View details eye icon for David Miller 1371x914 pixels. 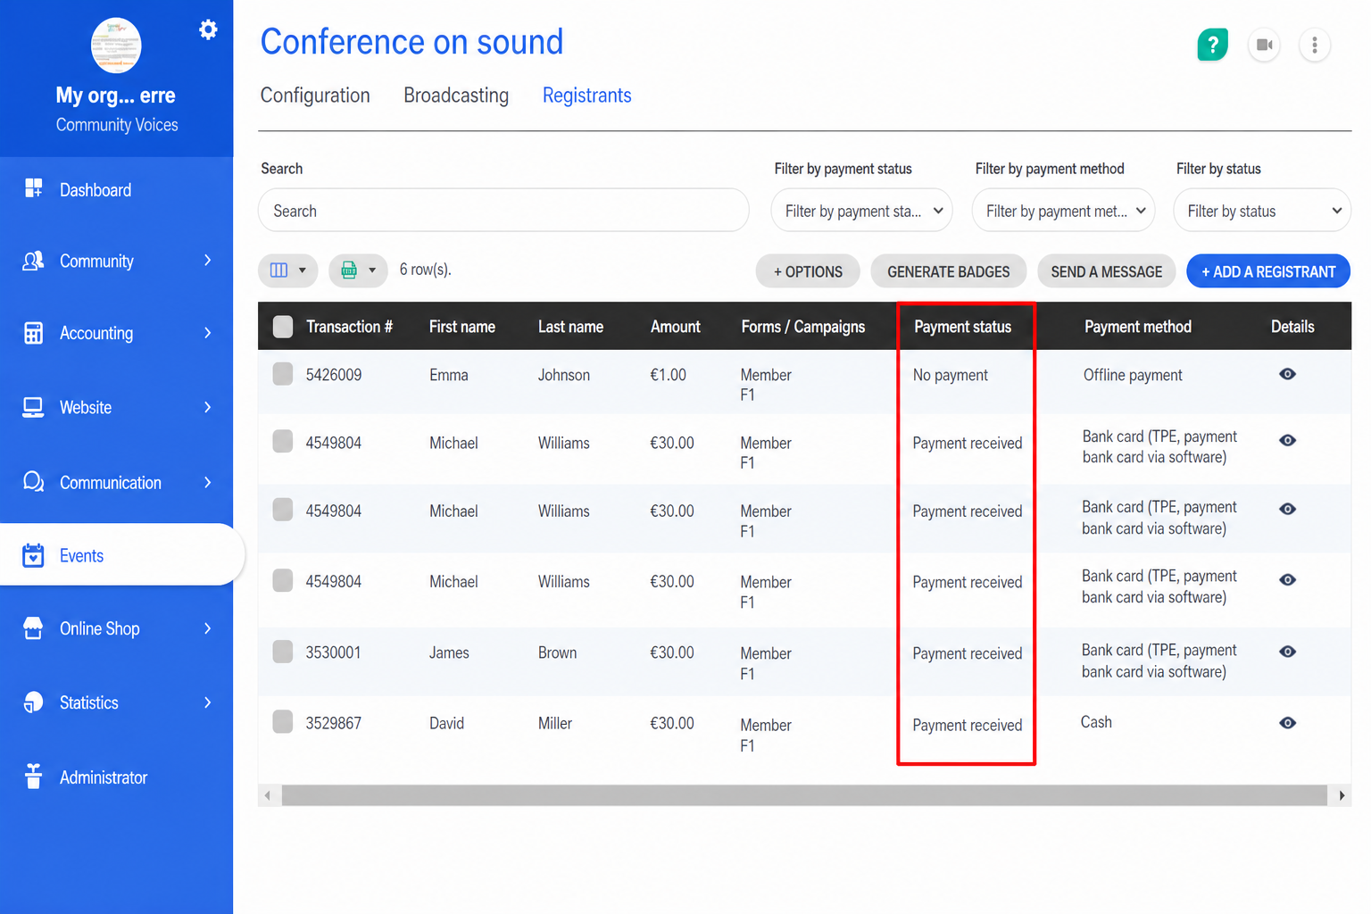click(1287, 723)
